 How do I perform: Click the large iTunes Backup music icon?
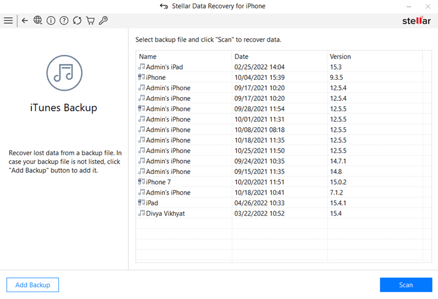64,72
